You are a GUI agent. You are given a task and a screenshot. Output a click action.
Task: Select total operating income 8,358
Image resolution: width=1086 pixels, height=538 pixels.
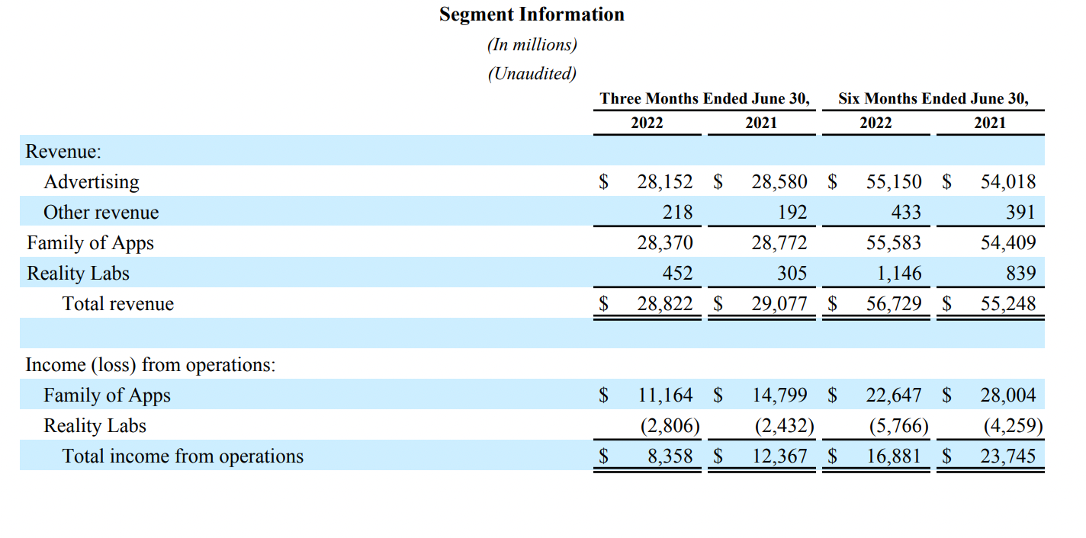(670, 456)
